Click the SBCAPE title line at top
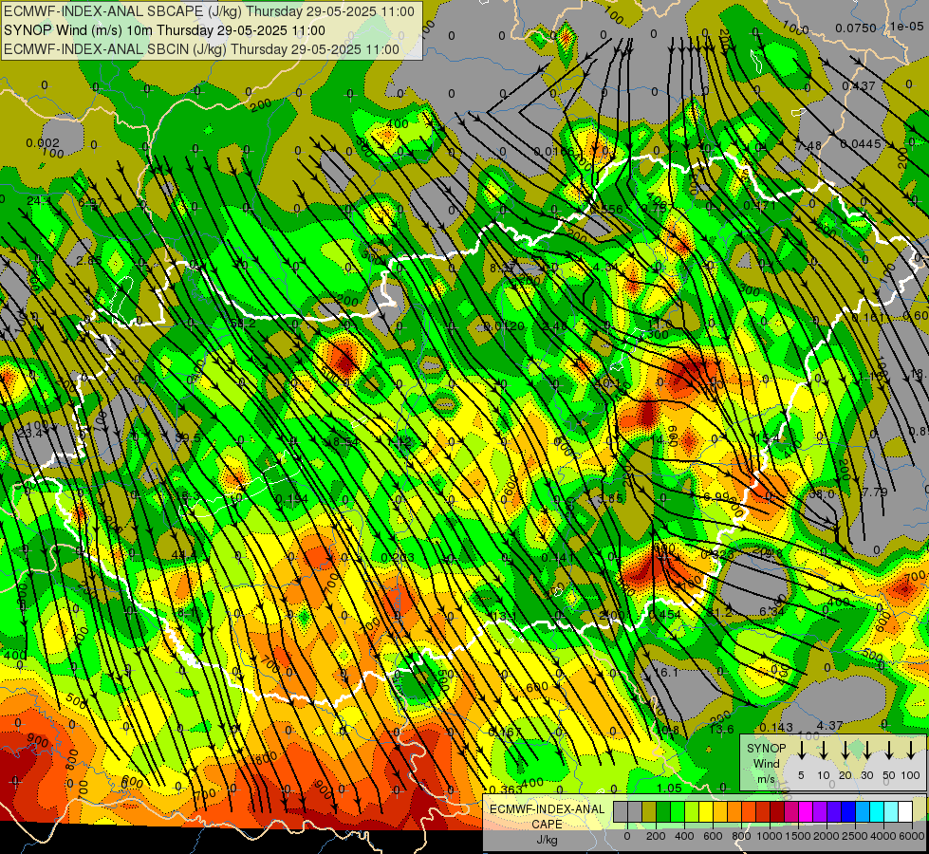Viewport: 929px width, 854px height. [209, 11]
